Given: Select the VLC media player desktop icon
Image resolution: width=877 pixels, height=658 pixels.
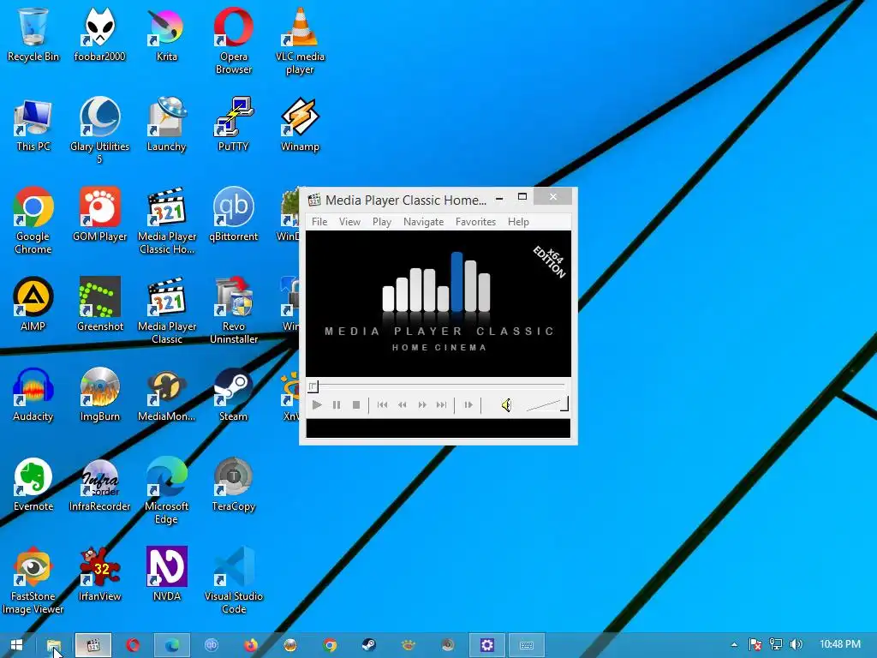Looking at the screenshot, I should pos(300,41).
